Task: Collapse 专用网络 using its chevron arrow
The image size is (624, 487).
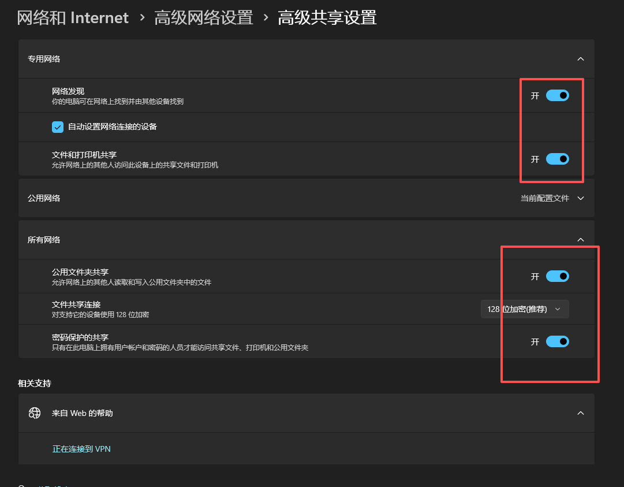Action: click(x=581, y=59)
